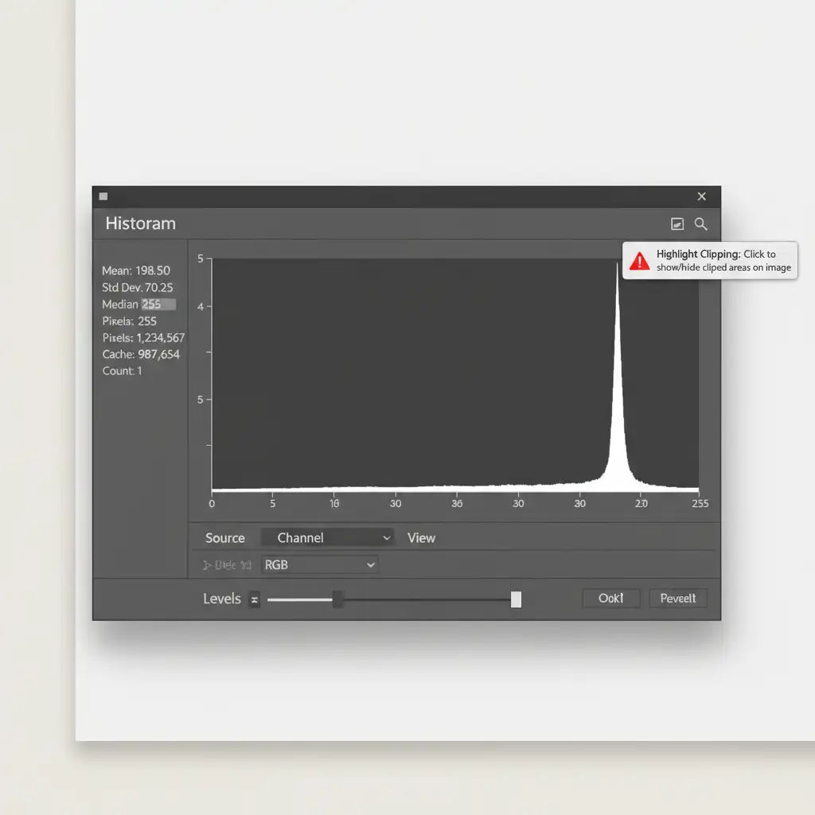Click the dark Levels slider handle

tap(338, 599)
